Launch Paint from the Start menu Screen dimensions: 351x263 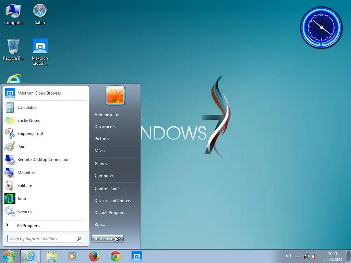(46, 147)
